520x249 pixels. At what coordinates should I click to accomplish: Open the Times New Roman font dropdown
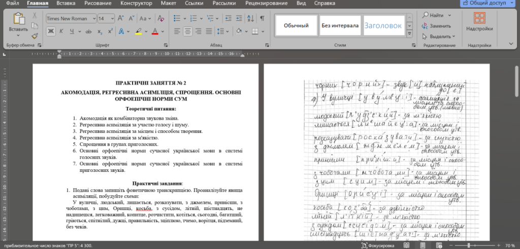pyautogui.click(x=72, y=18)
